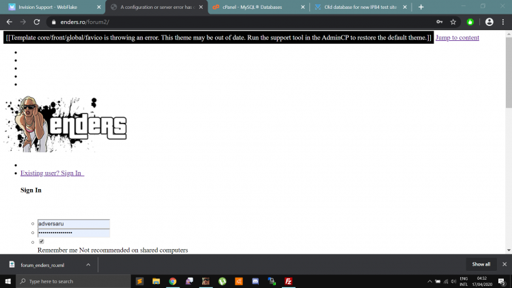The width and height of the screenshot is (512, 288).
Task: Click the favico template error message
Action: point(218,38)
